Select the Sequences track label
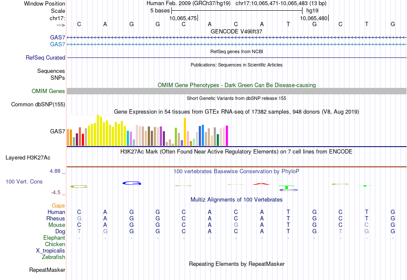This screenshot has width=407, height=280. coord(51,71)
